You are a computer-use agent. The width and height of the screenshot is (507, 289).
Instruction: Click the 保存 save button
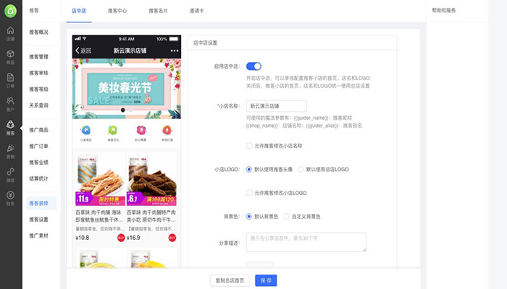tap(266, 280)
